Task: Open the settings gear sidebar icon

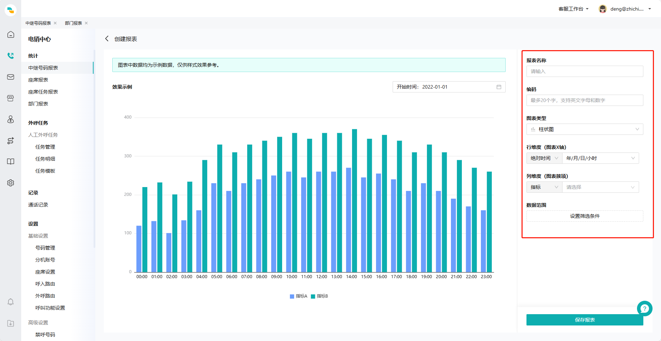Action: click(x=11, y=183)
